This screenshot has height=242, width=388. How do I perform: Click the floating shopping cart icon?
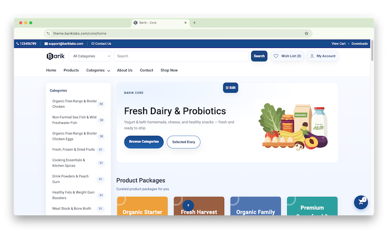tap(361, 202)
